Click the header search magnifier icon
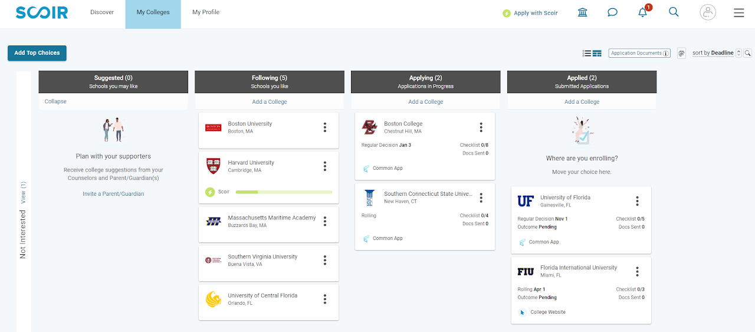Viewport: 755px width, 332px height. coord(674,12)
